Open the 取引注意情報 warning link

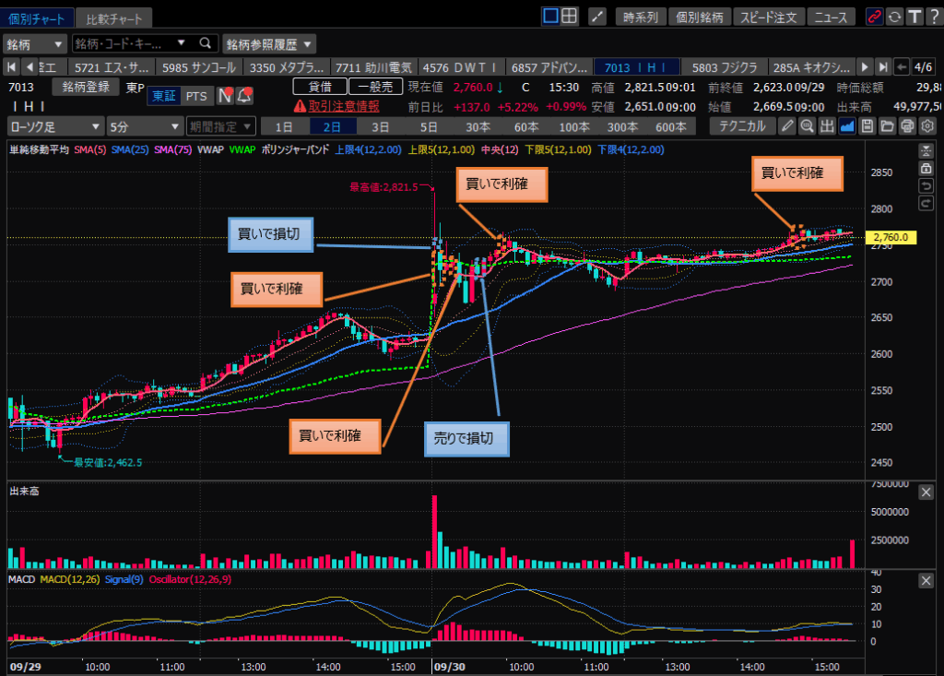[x=336, y=106]
